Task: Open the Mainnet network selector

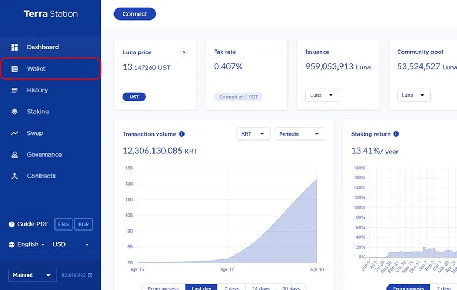Action: click(x=32, y=275)
